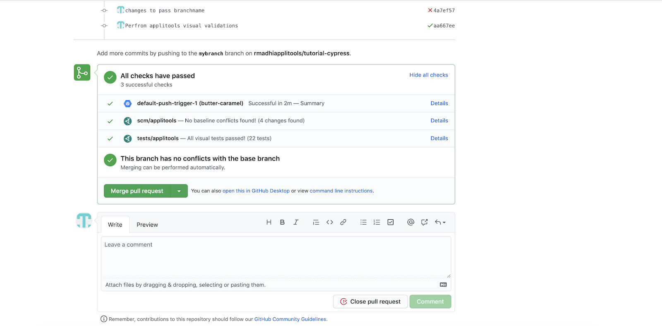Open Details for tests/applitools check
The width and height of the screenshot is (662, 326).
coord(439,138)
